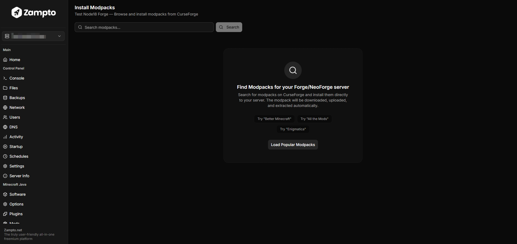Click the Users people icon
This screenshot has width=517, height=244.
pos(5,117)
